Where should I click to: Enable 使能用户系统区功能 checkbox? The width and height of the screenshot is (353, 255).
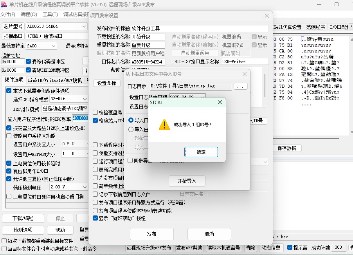[9, 136]
